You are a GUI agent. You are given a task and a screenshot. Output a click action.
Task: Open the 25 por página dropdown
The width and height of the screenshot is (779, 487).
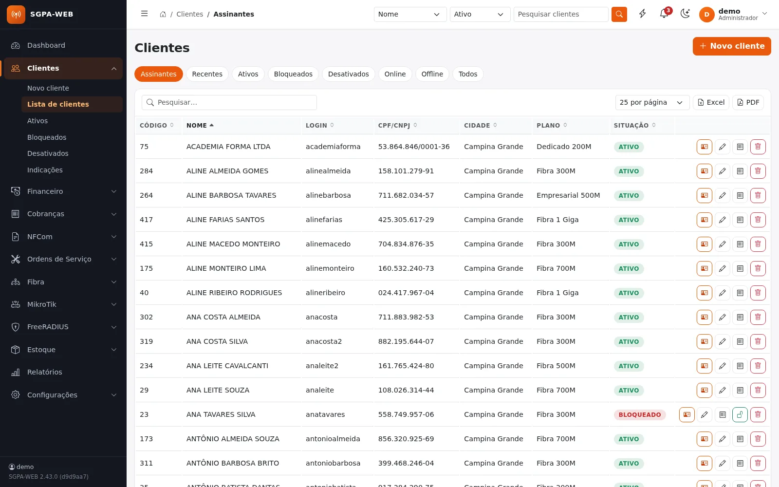652,102
